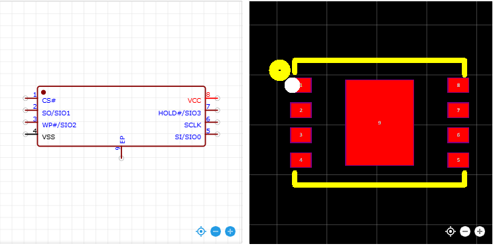The height and width of the screenshot is (246, 495).
Task: Click the CS# pin label
Action: (x=49, y=101)
